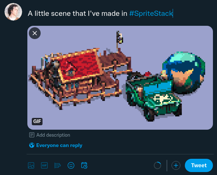Add media with the image icon
The image size is (217, 175).
(x=31, y=165)
